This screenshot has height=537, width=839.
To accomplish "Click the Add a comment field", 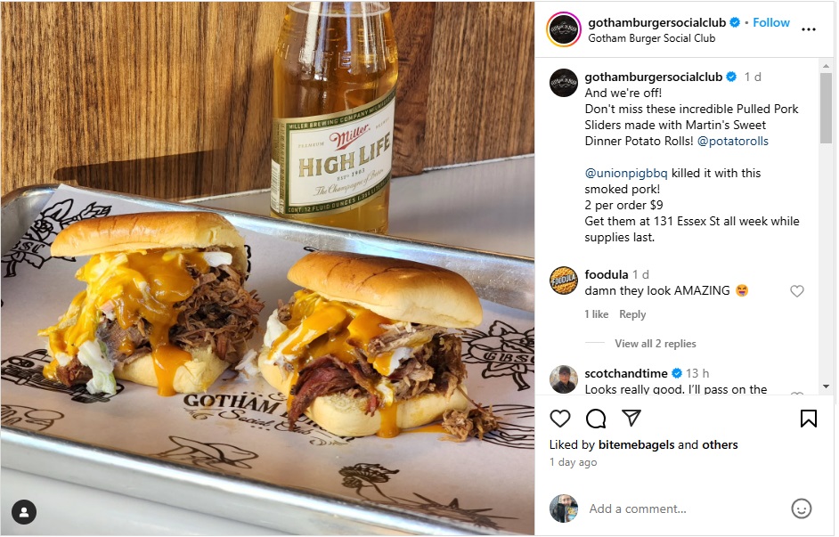I will (685, 509).
